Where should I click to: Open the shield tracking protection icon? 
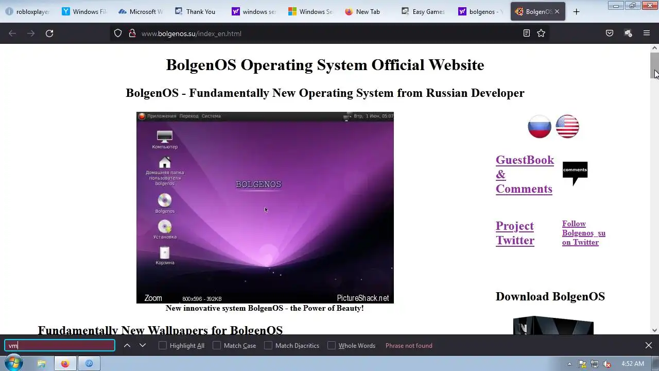click(x=118, y=33)
